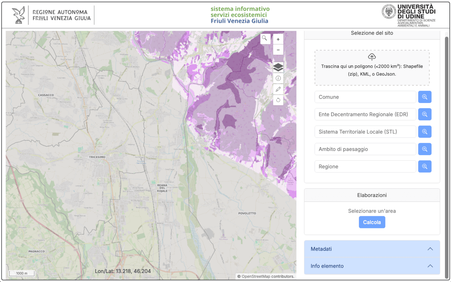Zoom in with the plus button

(x=278, y=39)
